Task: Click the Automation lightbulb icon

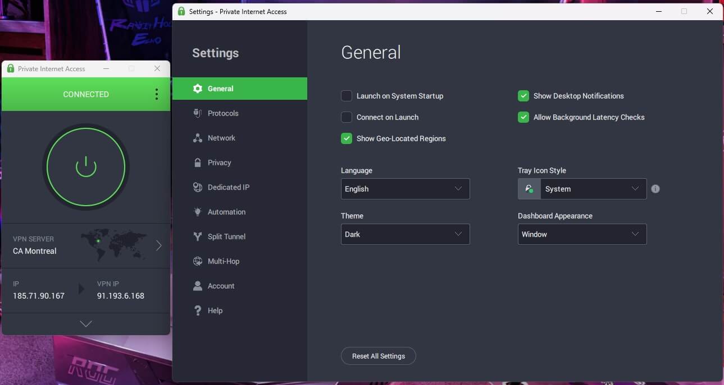Action: pyautogui.click(x=198, y=212)
